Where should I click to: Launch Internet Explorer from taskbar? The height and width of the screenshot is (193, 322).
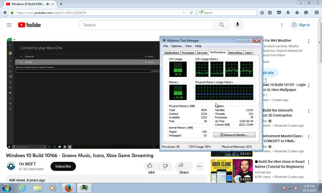(22, 188)
